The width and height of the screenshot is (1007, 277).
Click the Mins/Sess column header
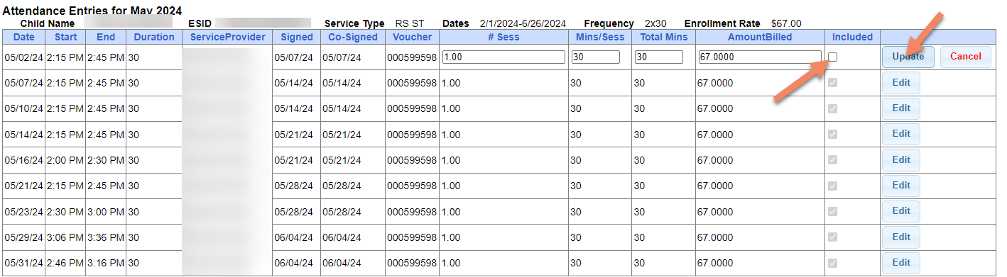coord(599,37)
